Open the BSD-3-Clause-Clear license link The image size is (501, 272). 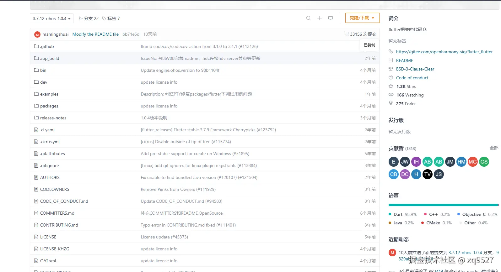click(x=415, y=69)
